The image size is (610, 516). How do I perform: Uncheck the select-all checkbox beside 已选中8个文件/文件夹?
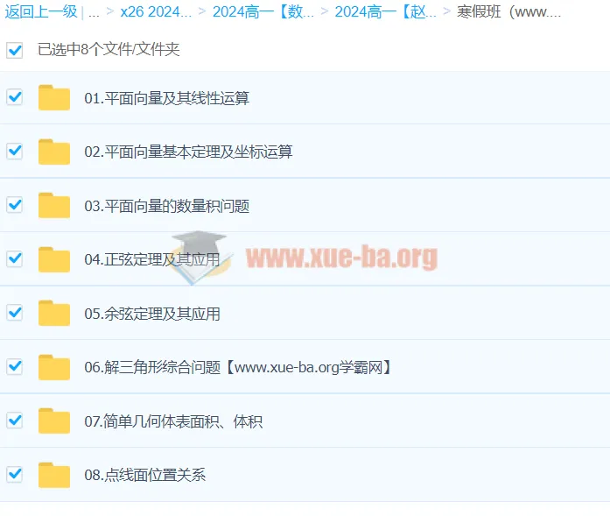click(14, 50)
